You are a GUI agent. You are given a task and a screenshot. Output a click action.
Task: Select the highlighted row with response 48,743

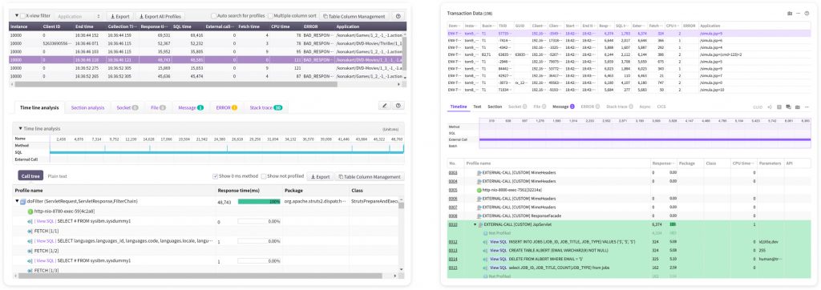pyautogui.click(x=204, y=60)
